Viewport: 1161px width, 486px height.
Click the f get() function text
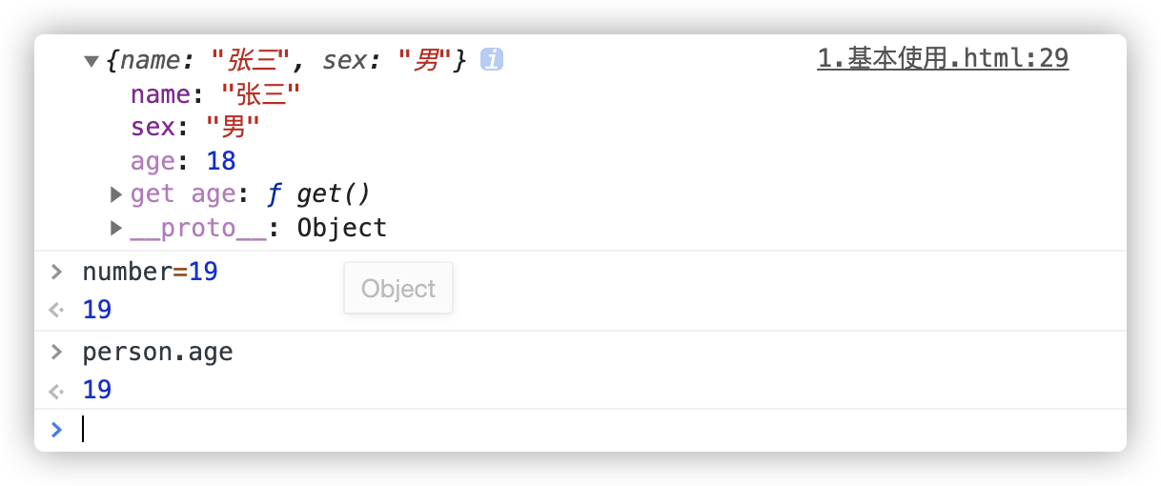coord(318,194)
